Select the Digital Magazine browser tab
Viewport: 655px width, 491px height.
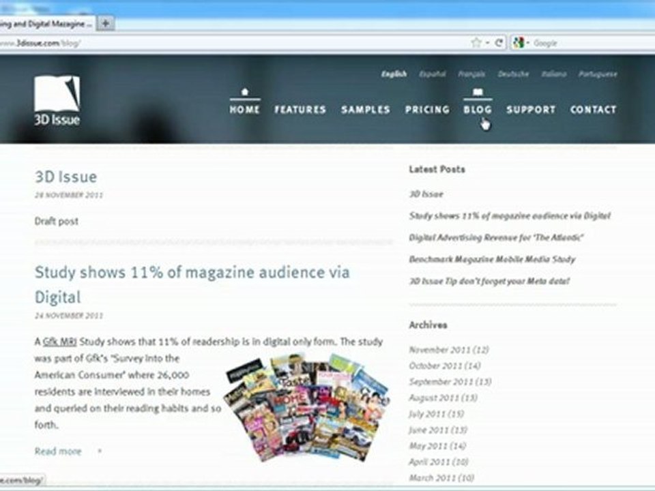pos(47,24)
